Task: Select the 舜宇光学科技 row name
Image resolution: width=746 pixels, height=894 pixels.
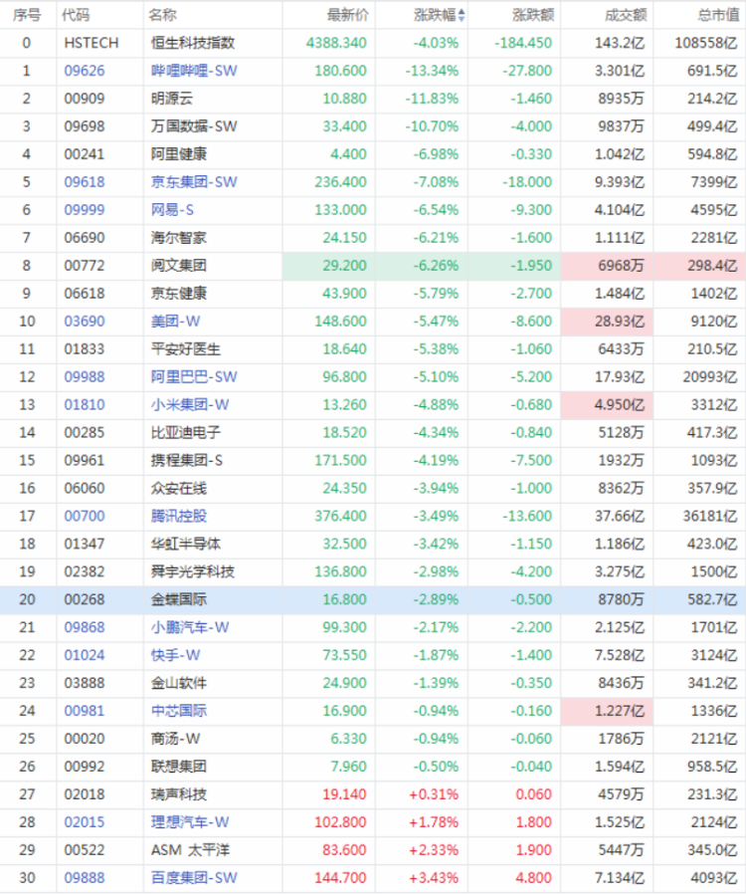Action: pos(193,571)
